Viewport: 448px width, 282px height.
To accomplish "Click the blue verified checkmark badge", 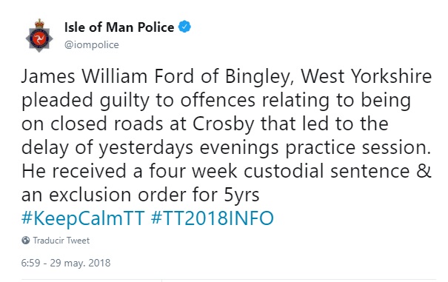I will 184,27.
